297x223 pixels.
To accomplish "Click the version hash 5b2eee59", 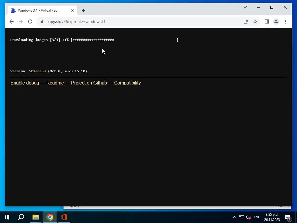I will point(37,71).
